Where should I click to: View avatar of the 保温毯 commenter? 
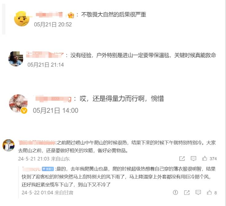[x=16, y=59]
